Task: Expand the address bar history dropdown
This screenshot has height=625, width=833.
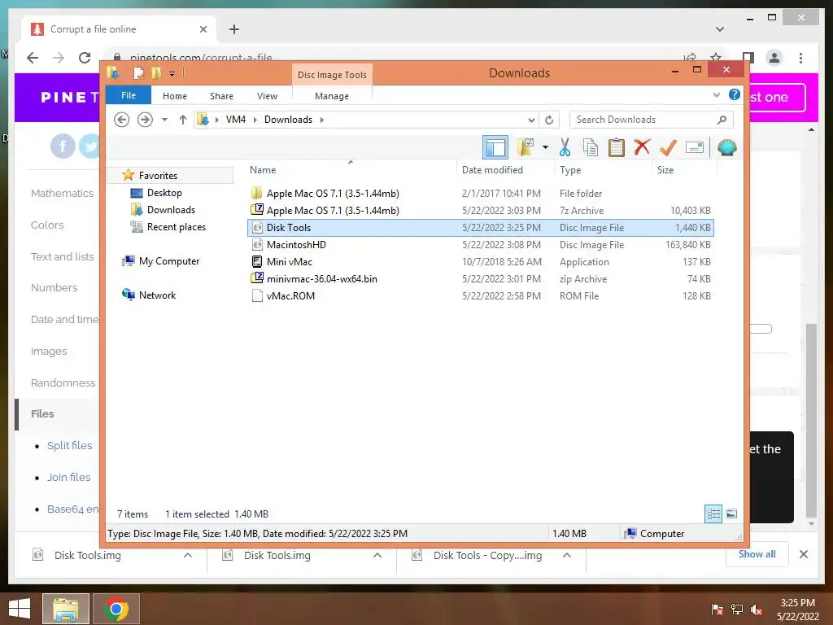Action: tap(530, 120)
